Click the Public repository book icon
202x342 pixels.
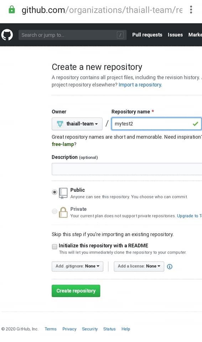(63, 193)
